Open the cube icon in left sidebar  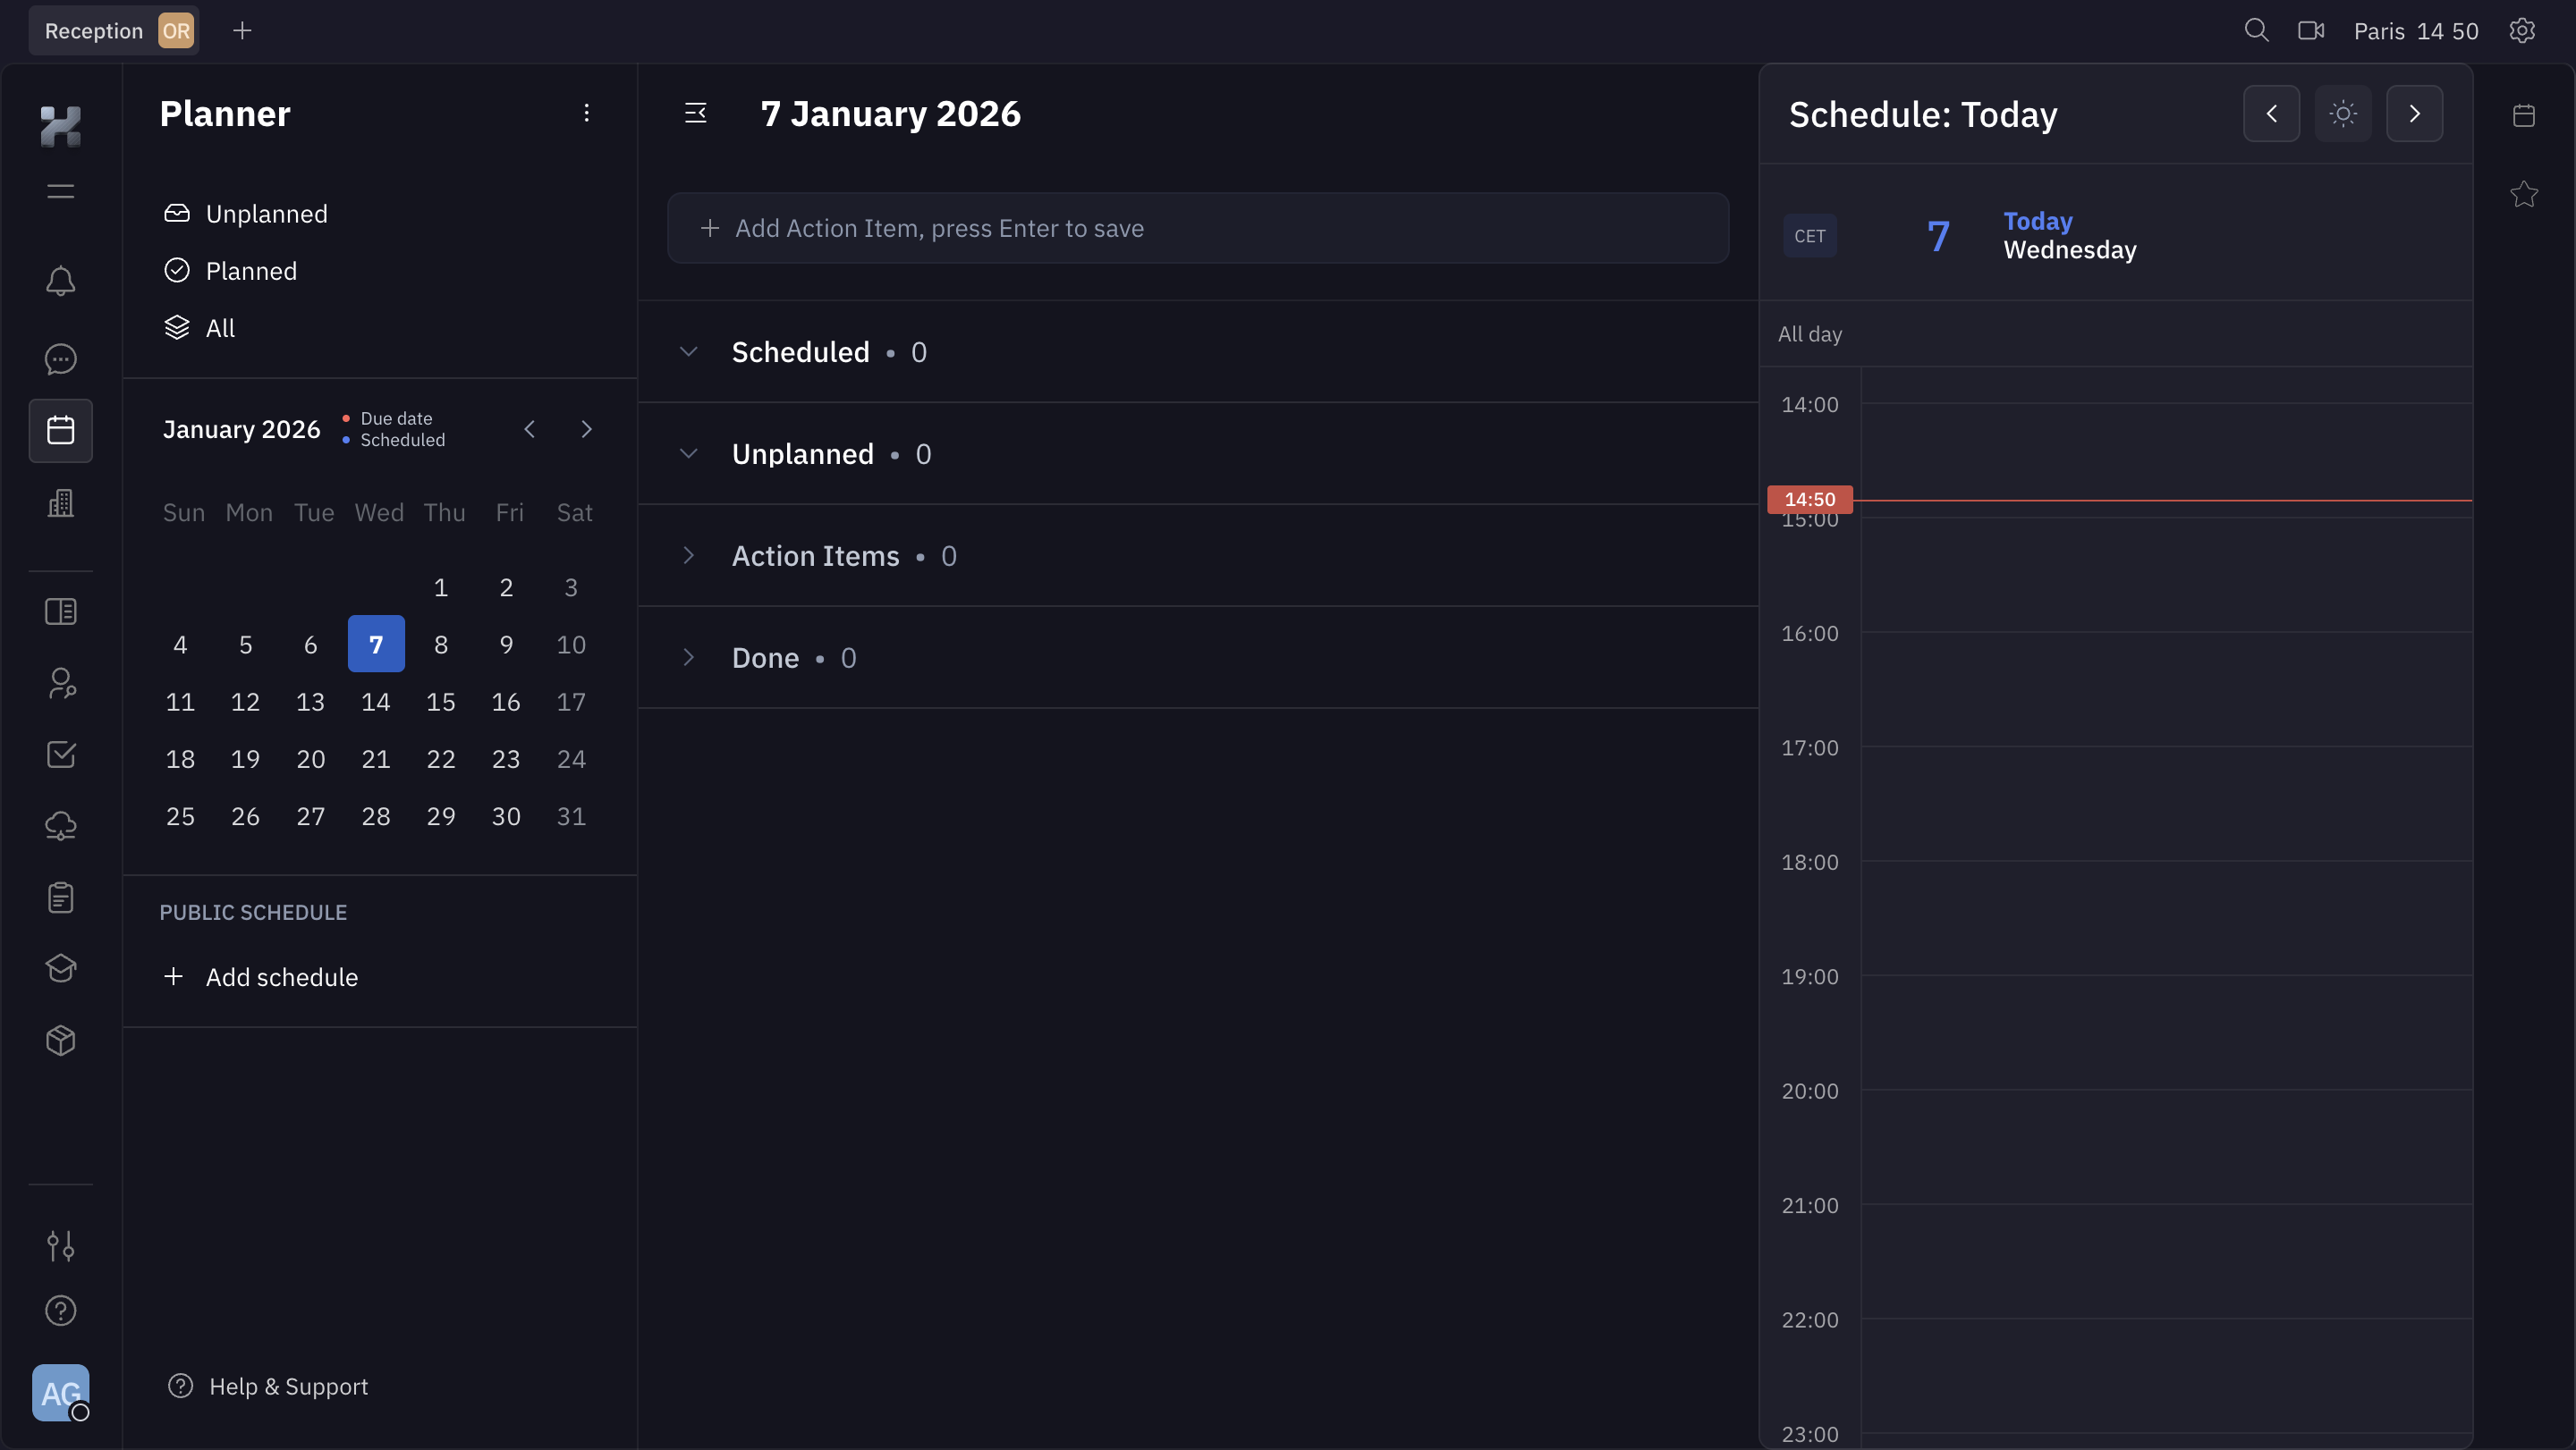tap(60, 1041)
